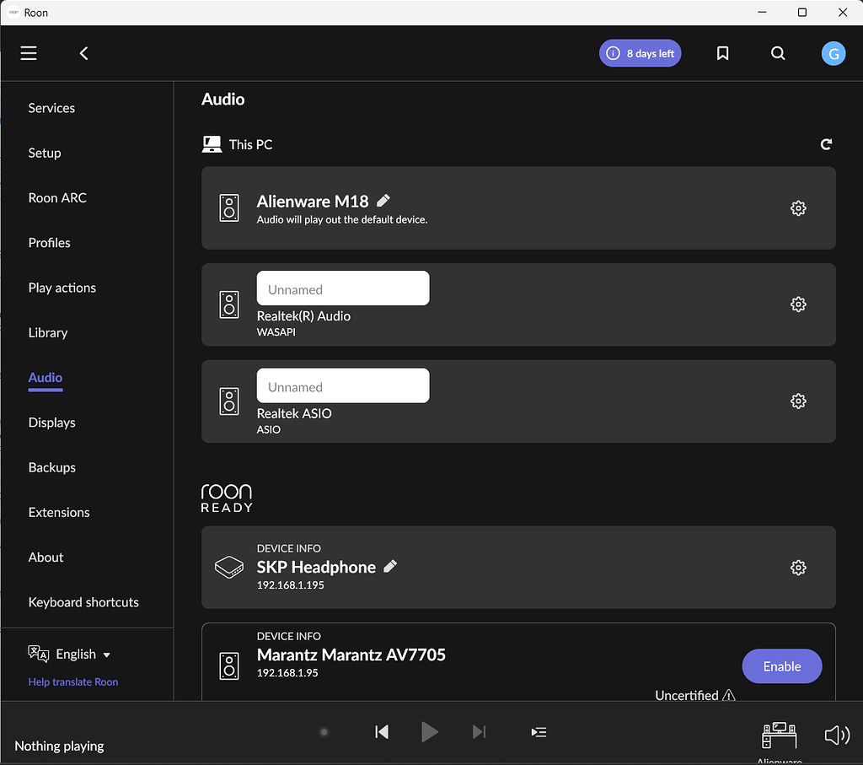Refresh the This PC audio device list

click(827, 144)
